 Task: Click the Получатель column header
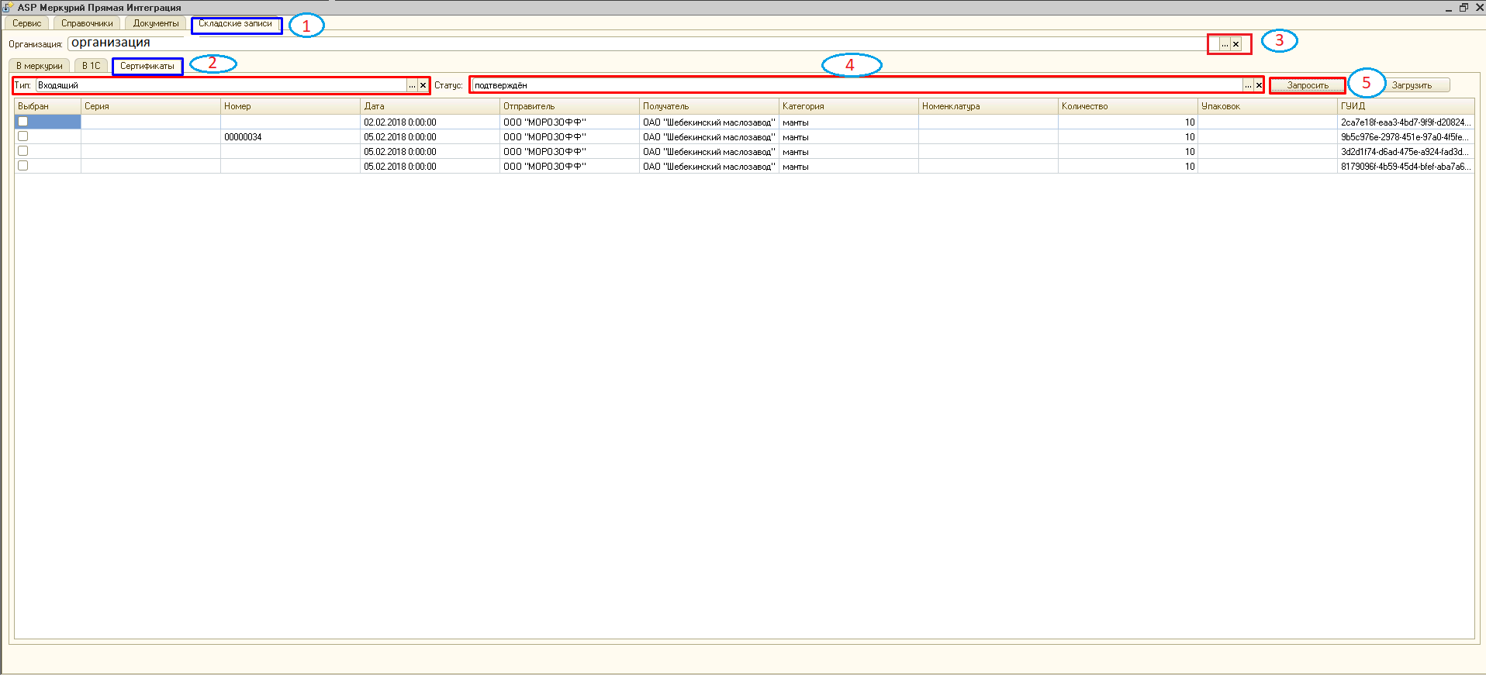710,106
